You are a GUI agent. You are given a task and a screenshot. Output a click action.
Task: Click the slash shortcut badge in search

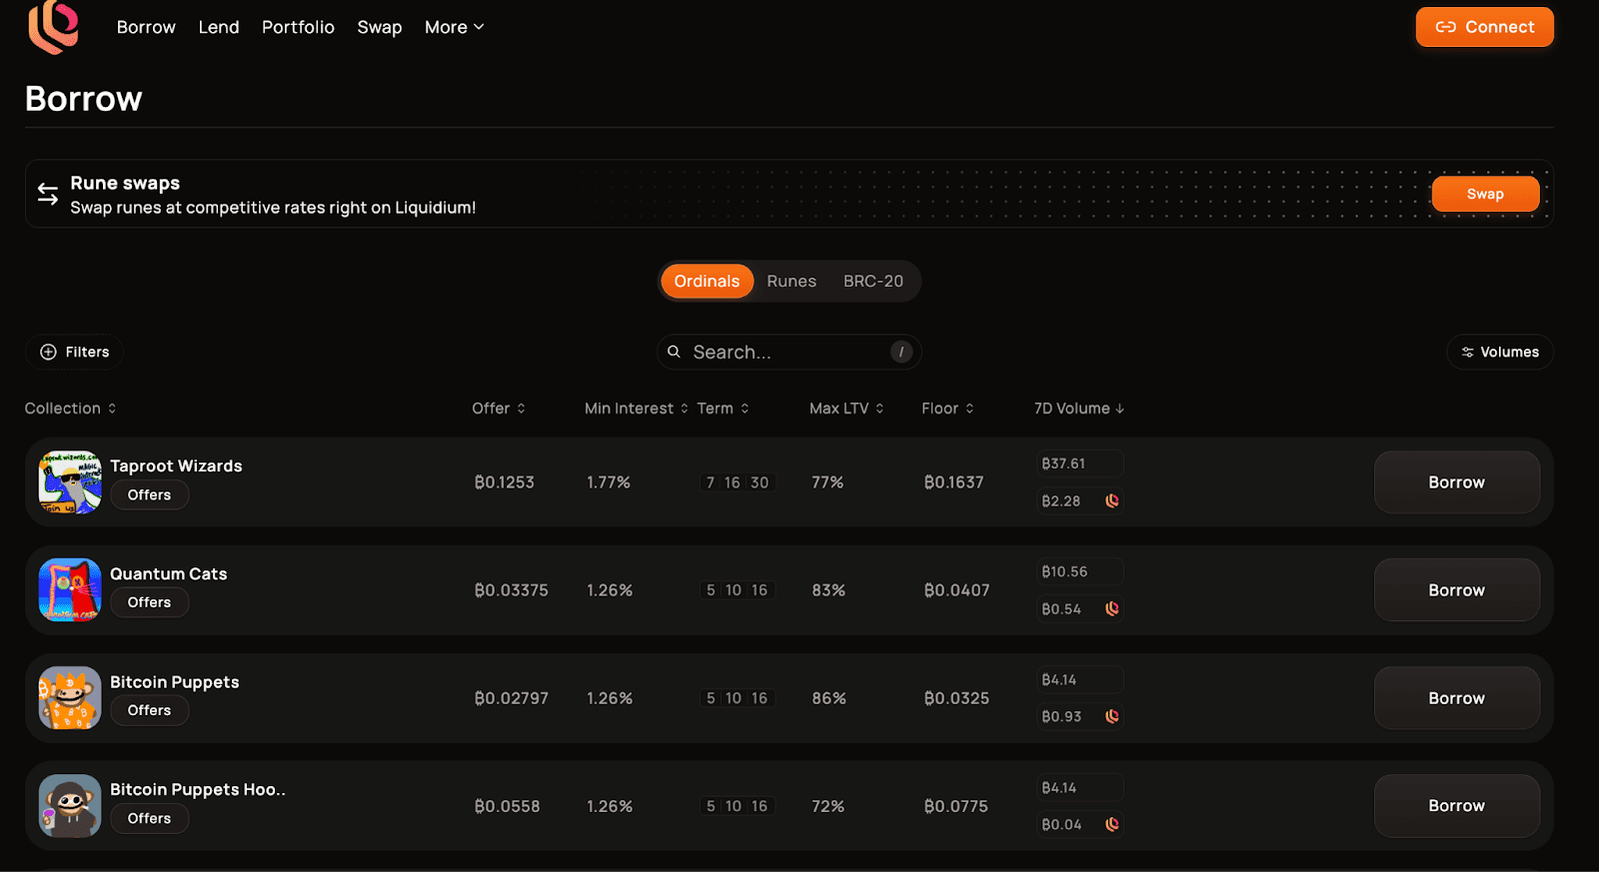pos(901,352)
